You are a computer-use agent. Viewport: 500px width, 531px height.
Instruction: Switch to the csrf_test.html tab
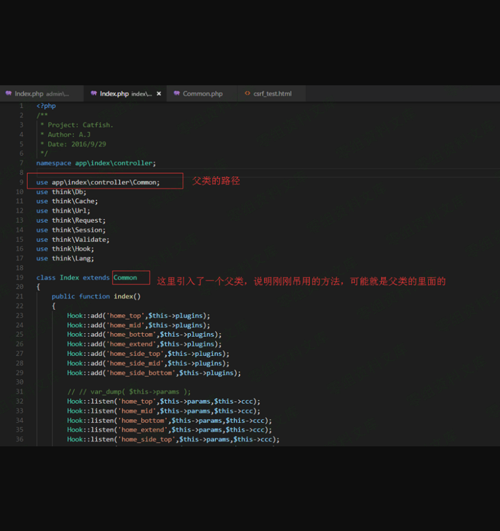click(x=272, y=94)
